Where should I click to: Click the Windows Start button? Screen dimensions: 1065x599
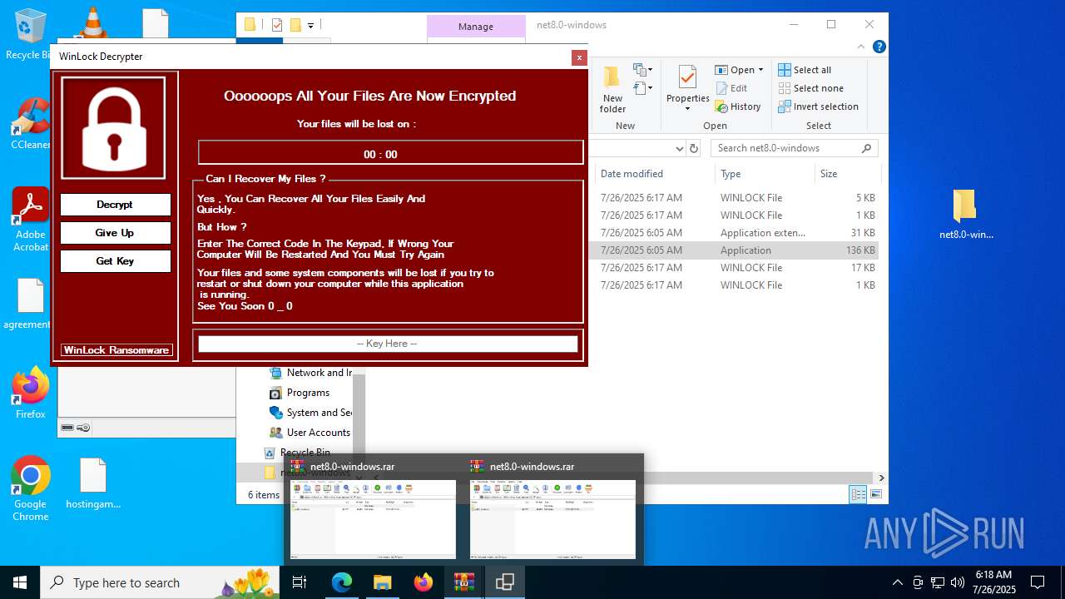coord(20,582)
